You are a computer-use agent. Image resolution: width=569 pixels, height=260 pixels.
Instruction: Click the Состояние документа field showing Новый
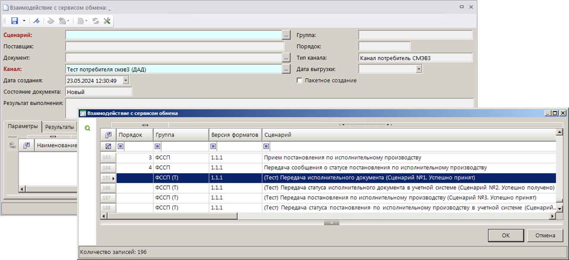click(98, 92)
